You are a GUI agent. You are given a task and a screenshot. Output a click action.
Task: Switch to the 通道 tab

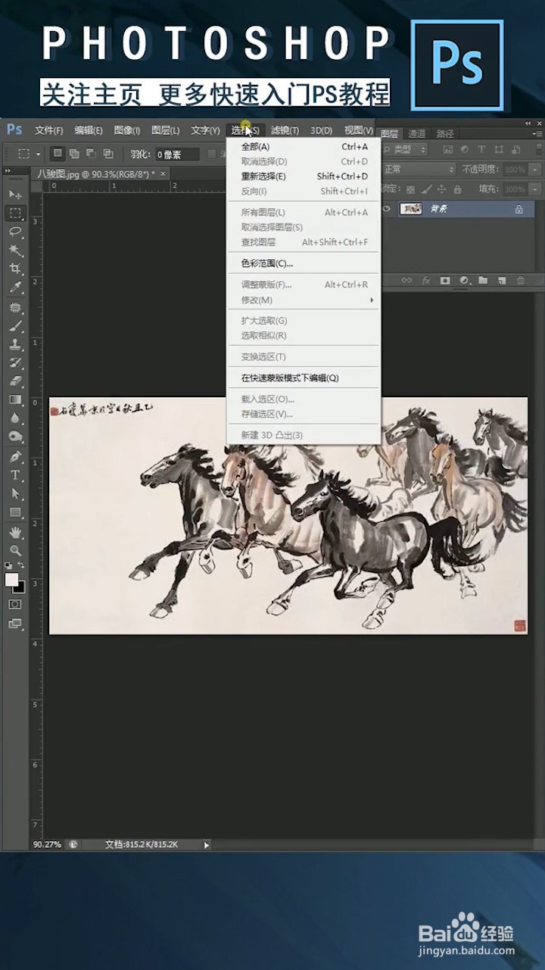coord(417,134)
